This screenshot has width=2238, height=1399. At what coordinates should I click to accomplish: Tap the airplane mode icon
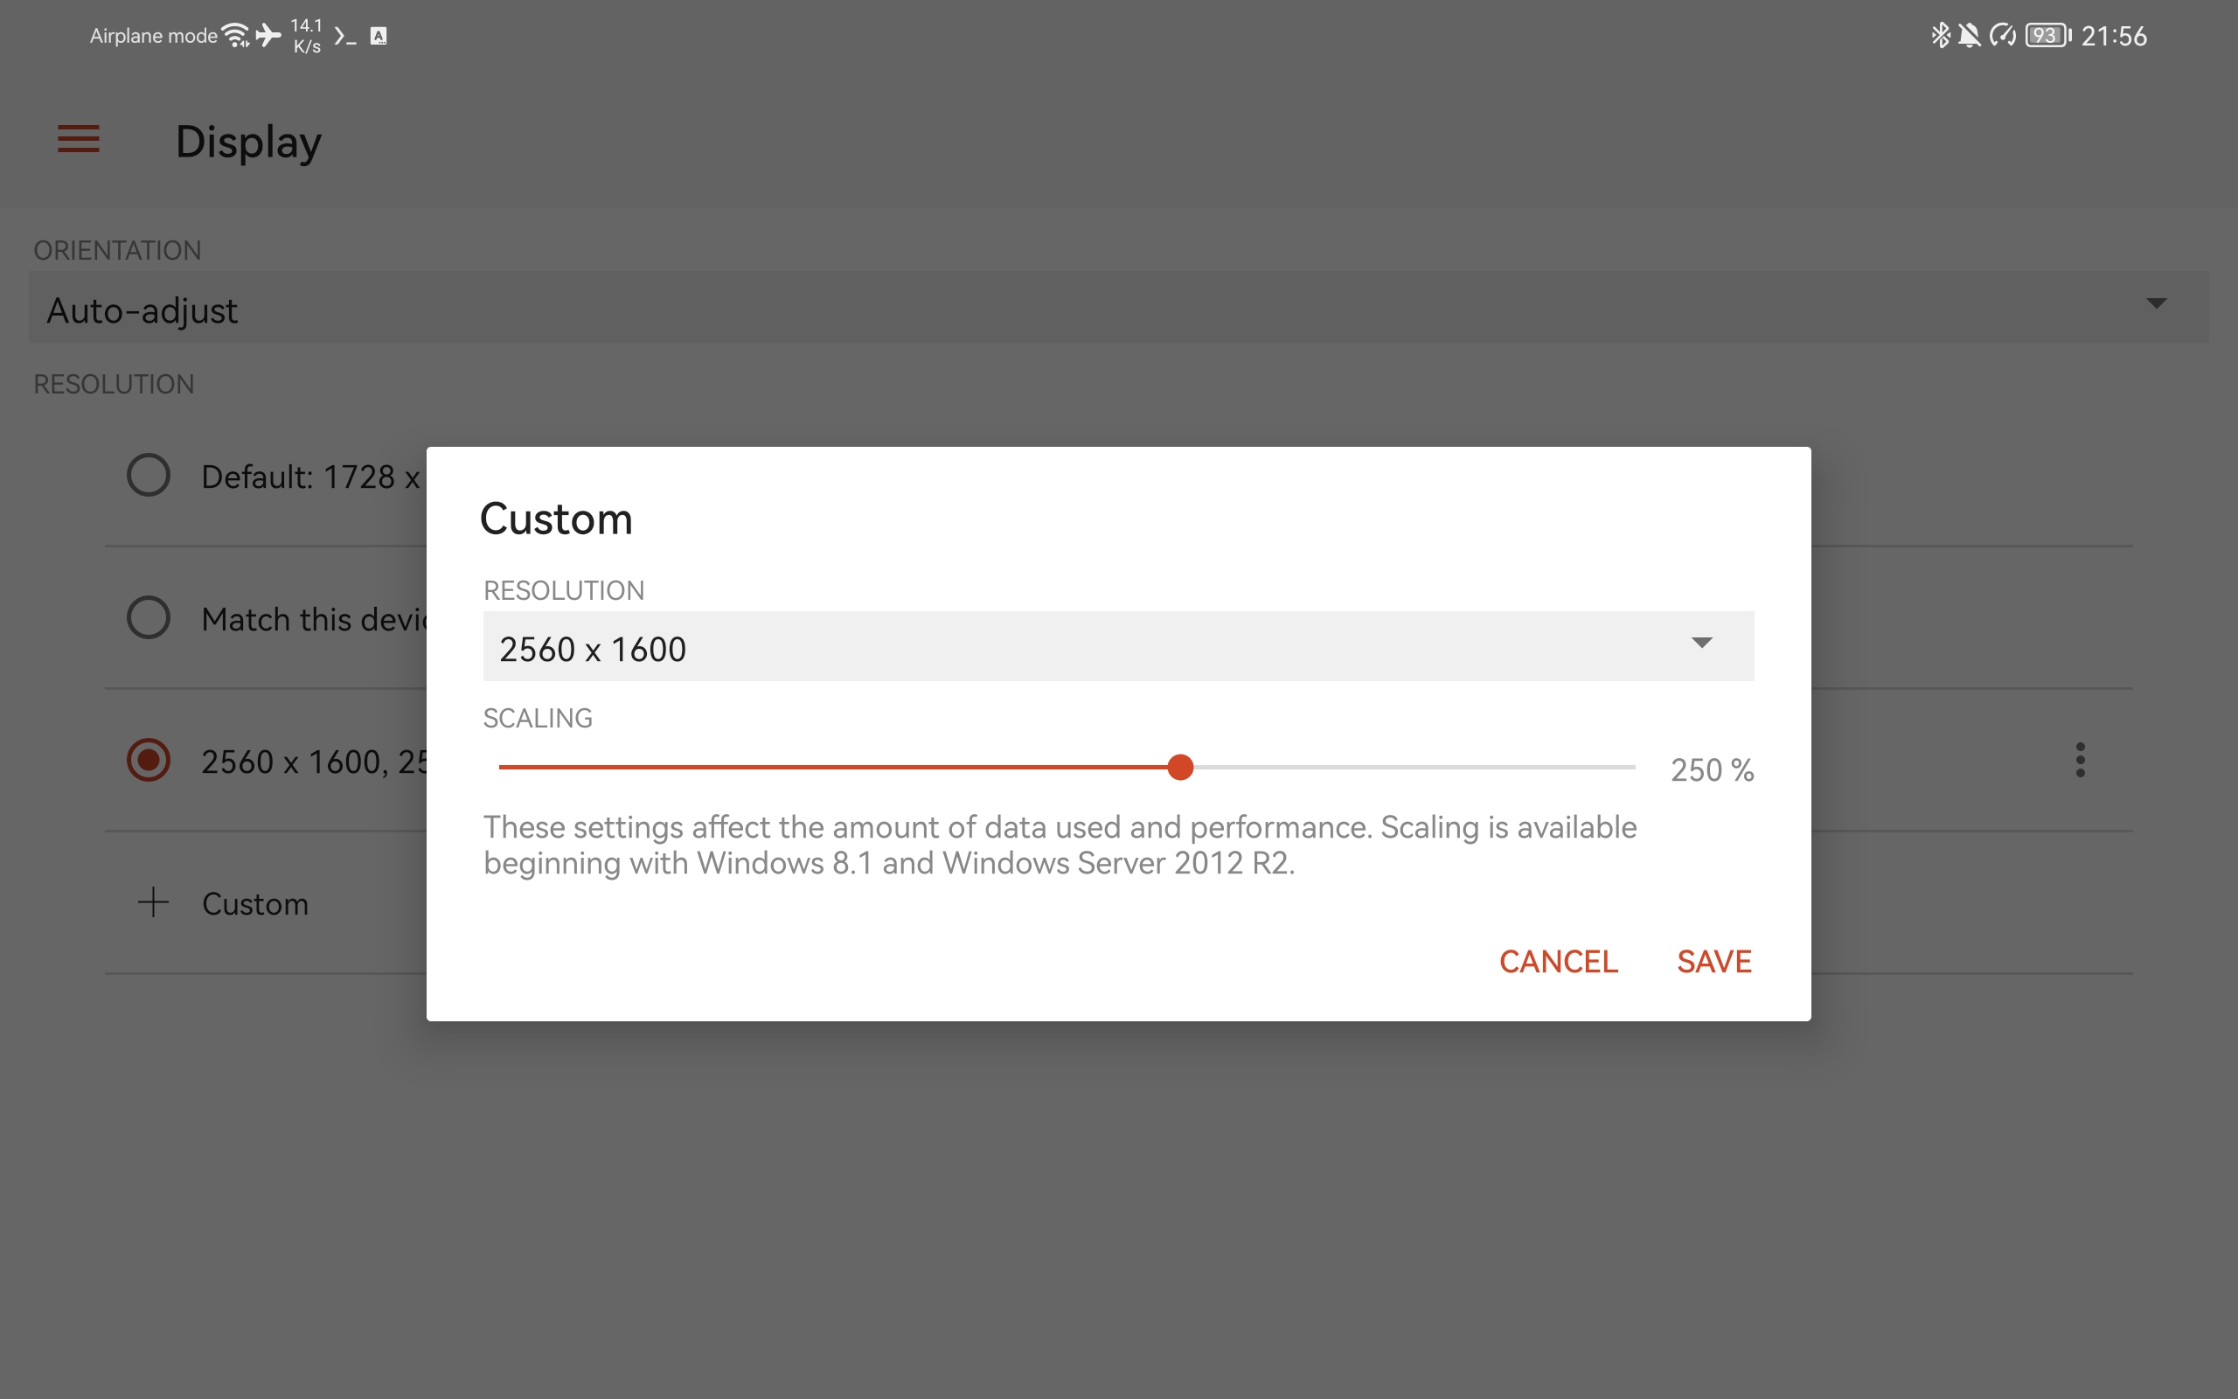pos(268,35)
